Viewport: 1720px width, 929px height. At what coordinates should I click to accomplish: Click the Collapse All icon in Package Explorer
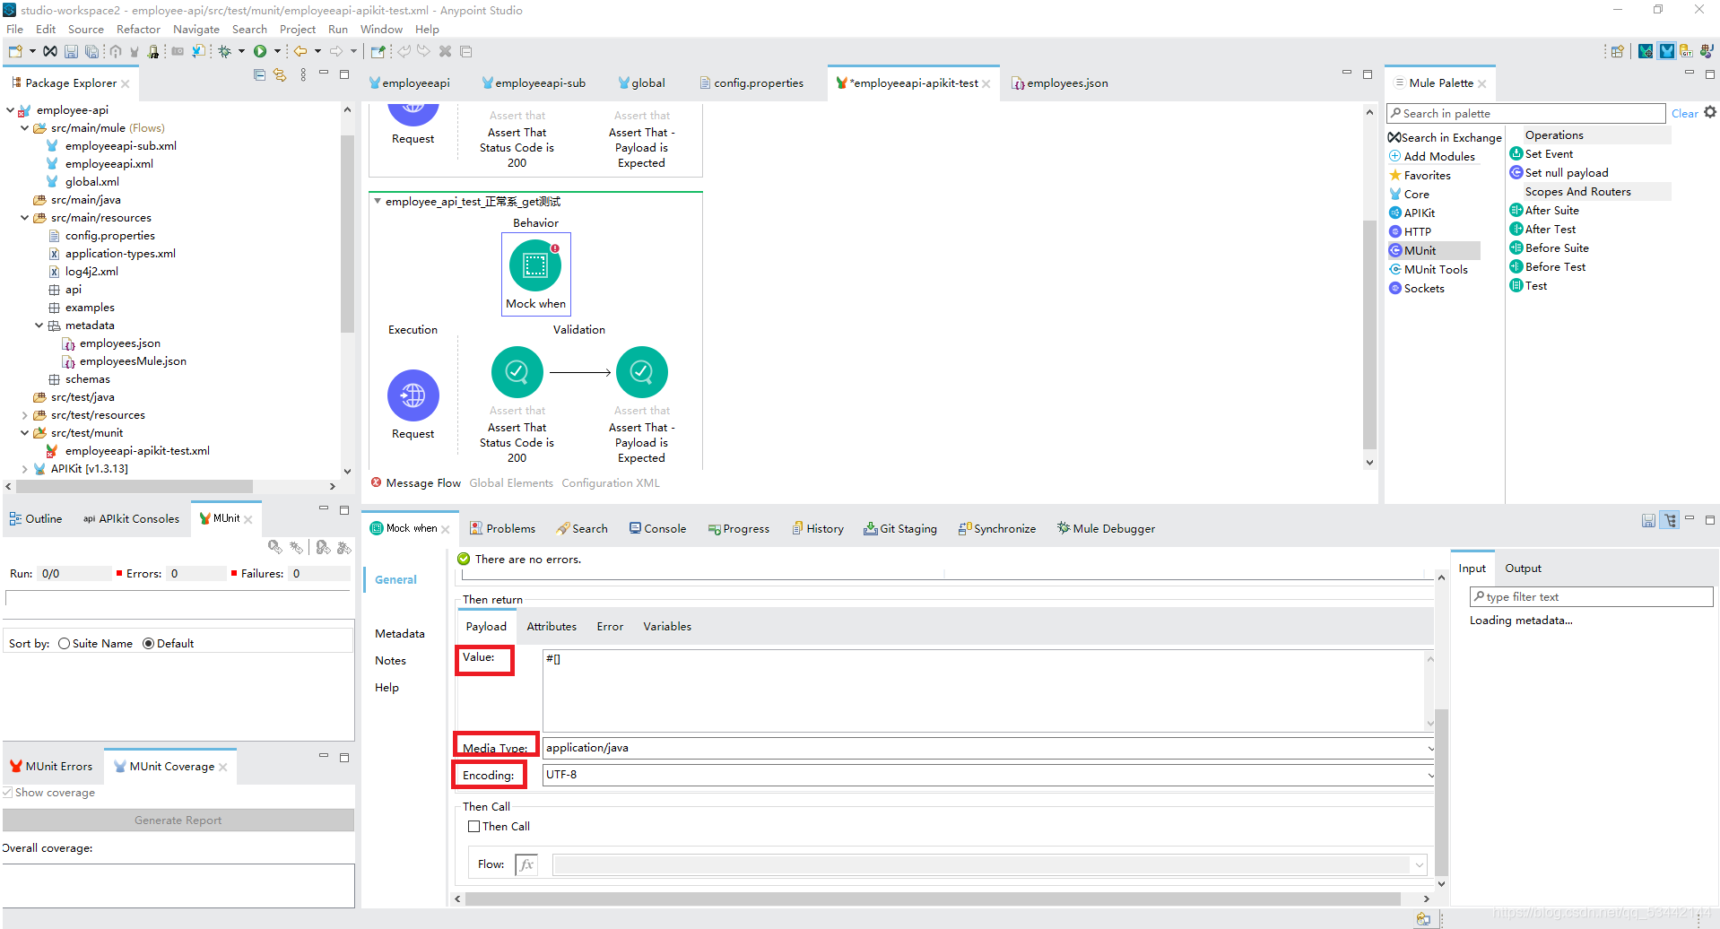click(x=259, y=75)
